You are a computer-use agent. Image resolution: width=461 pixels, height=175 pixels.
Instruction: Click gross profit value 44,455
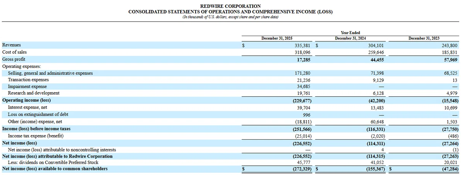click(x=377, y=59)
